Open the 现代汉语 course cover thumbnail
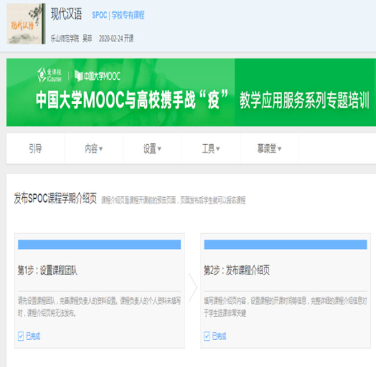This screenshot has width=376, height=367. coord(26,25)
